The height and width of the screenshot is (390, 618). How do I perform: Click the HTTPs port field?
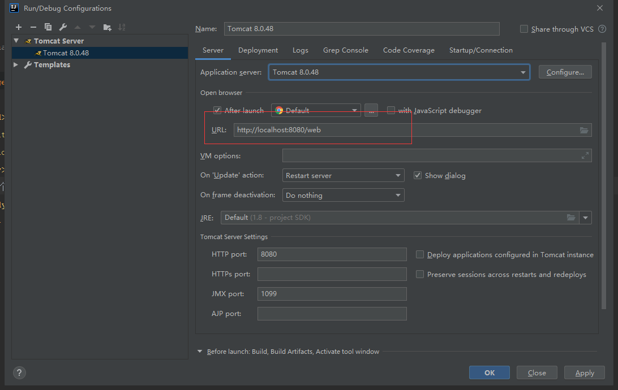point(332,274)
